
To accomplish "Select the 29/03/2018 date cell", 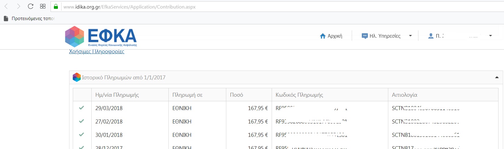I will point(109,108).
